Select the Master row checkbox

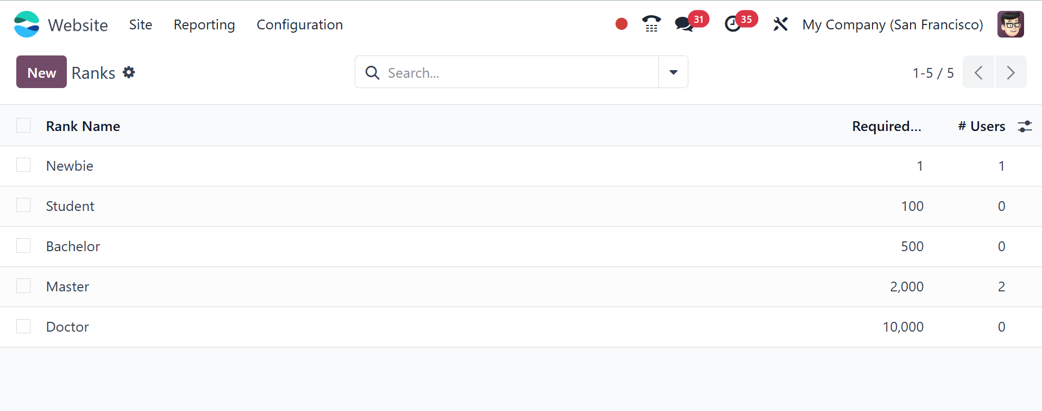point(23,286)
